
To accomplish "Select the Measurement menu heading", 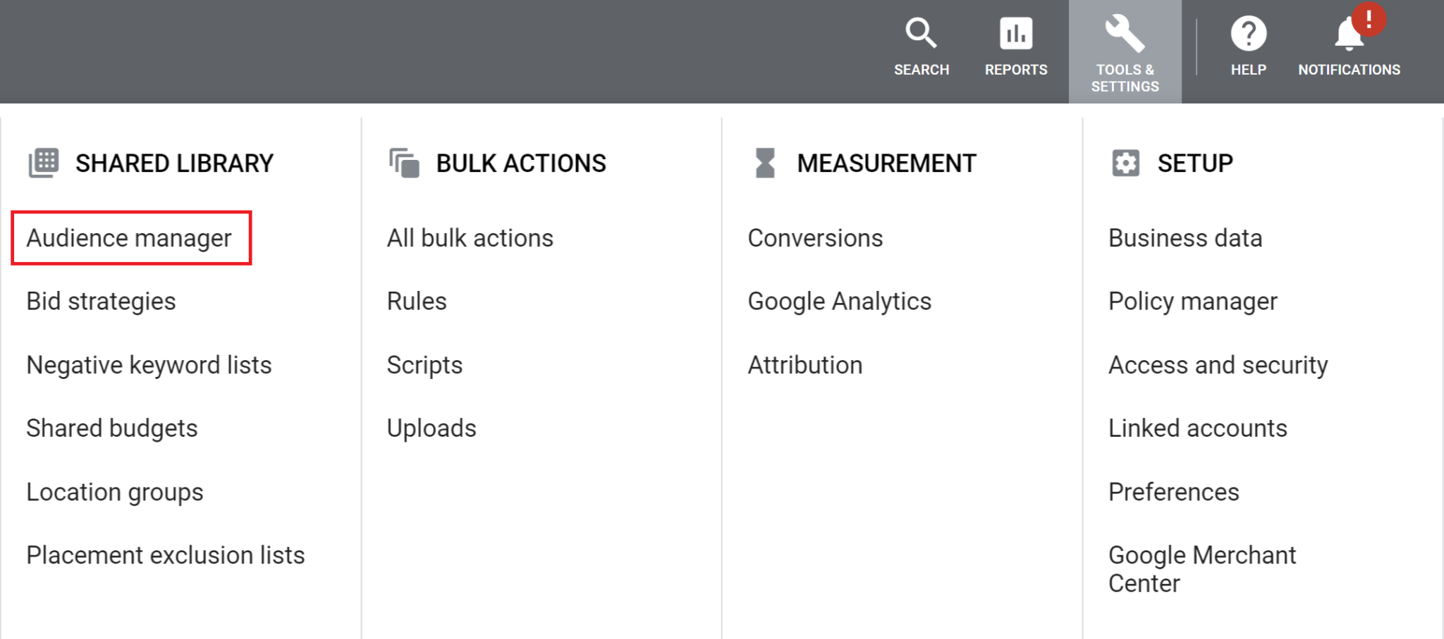I will tap(886, 163).
